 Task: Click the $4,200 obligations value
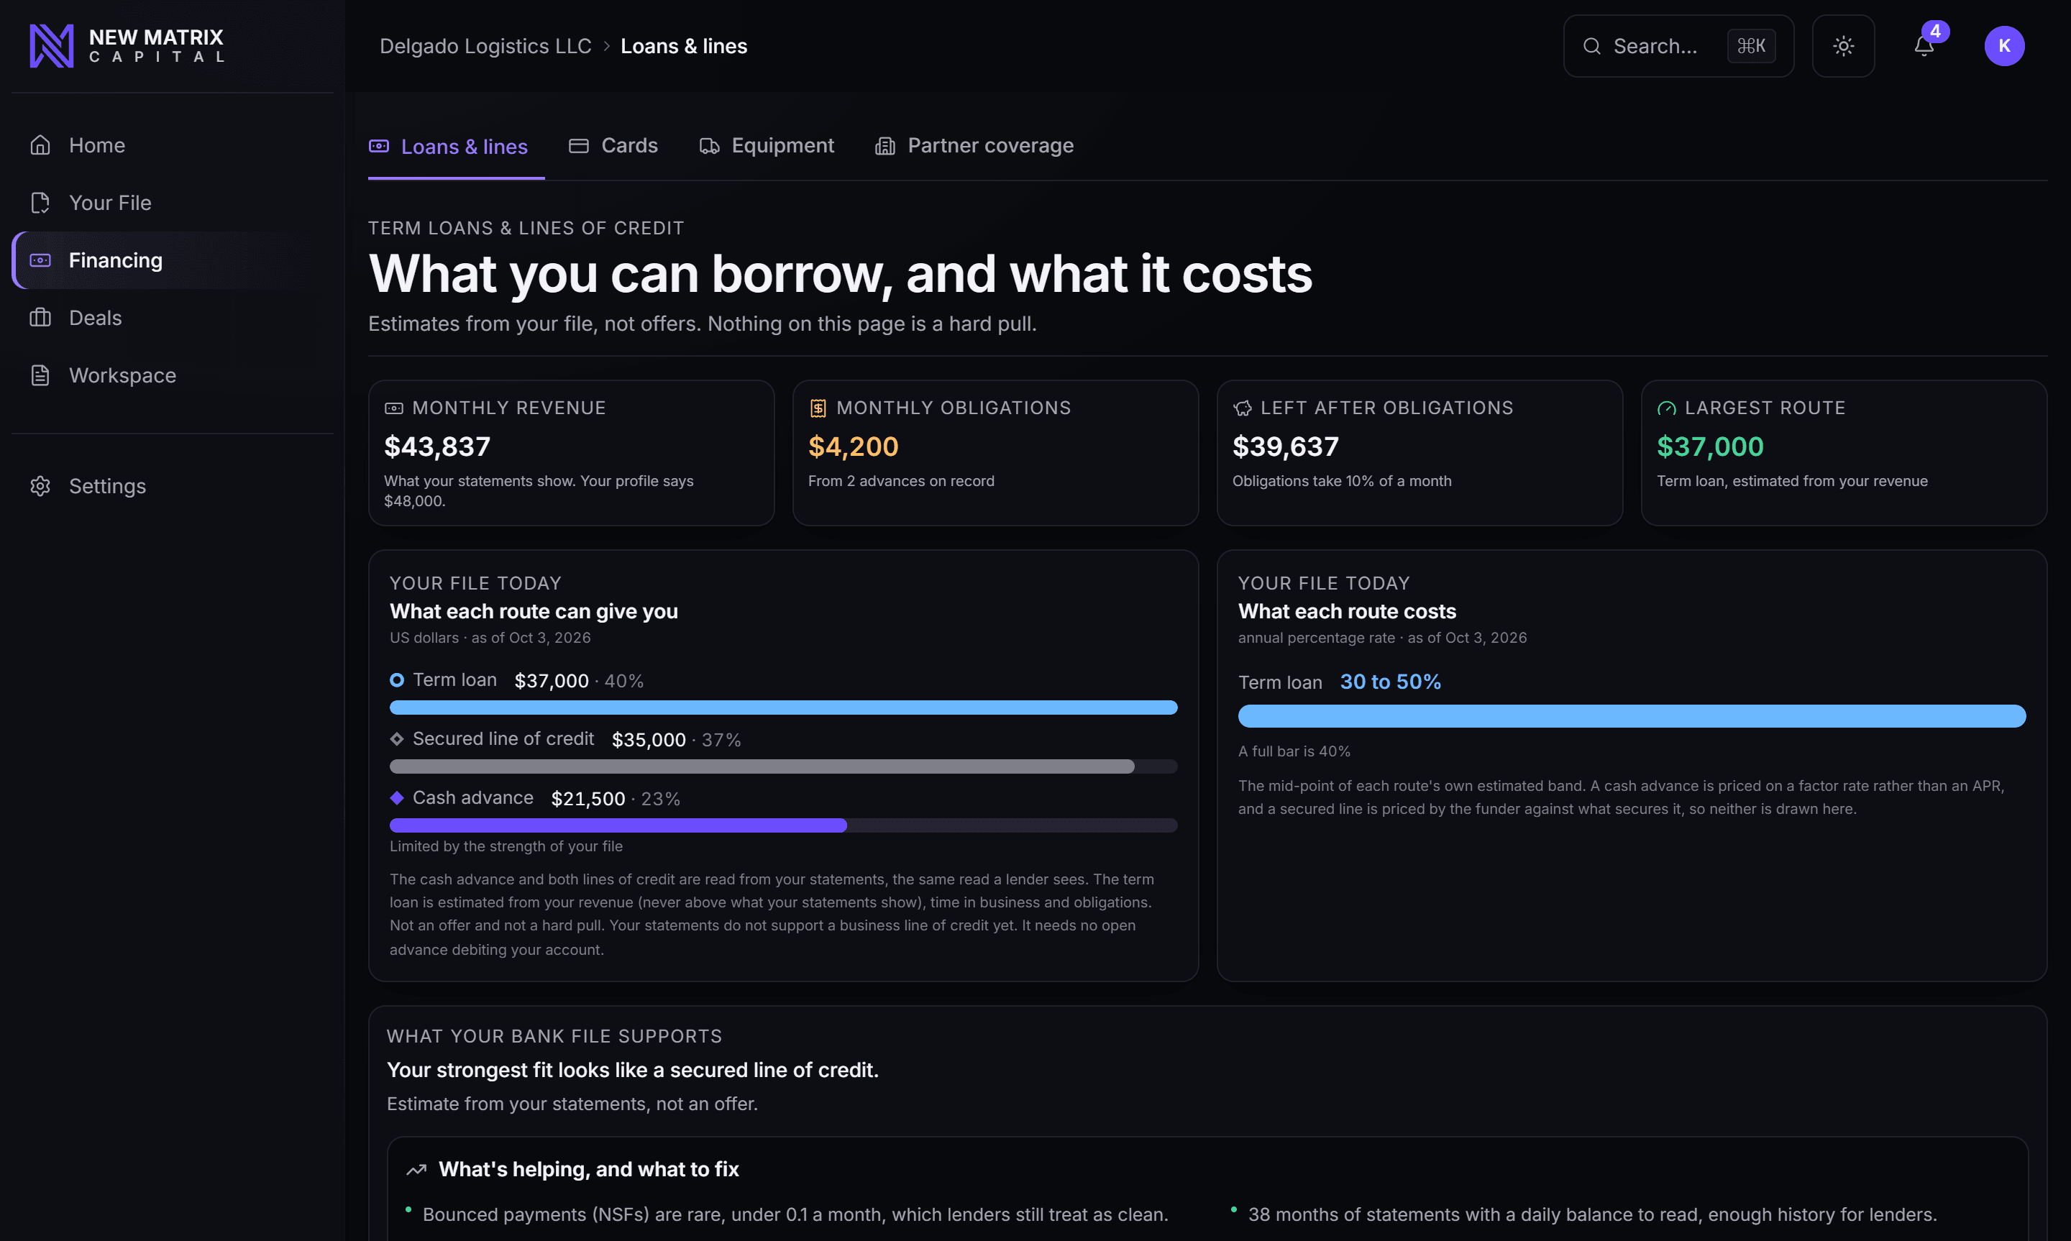[x=853, y=447]
